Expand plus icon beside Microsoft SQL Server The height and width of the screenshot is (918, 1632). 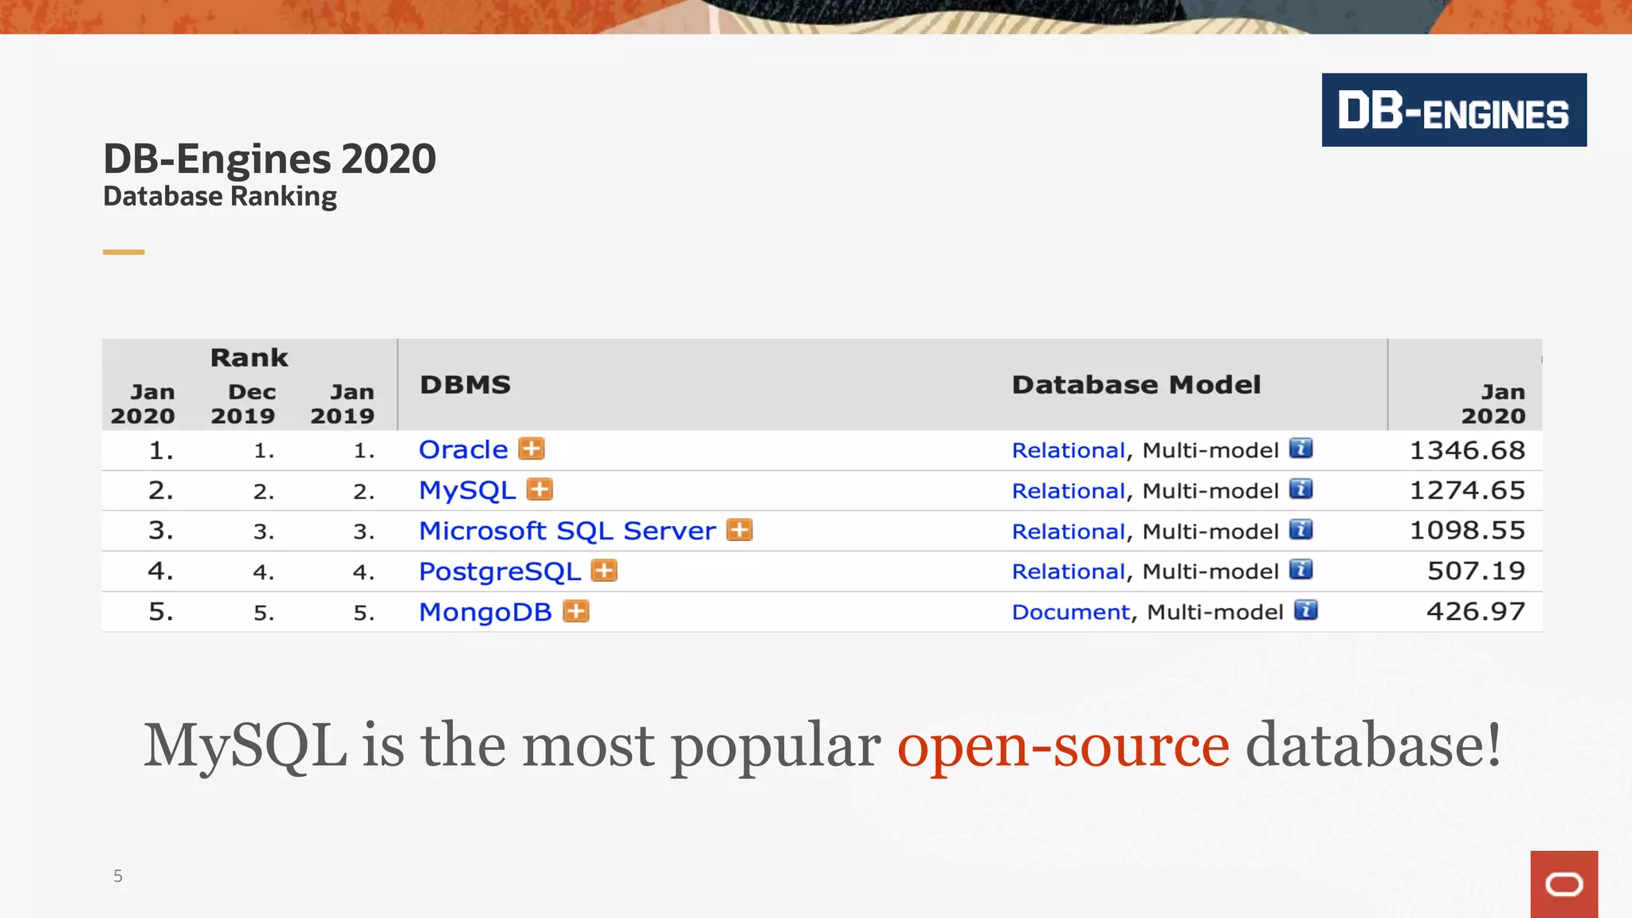(739, 530)
